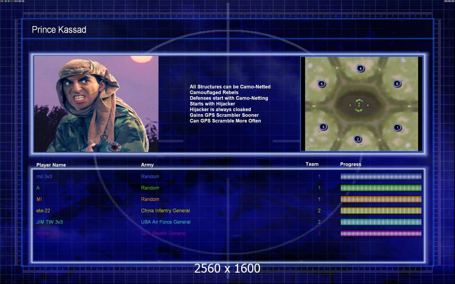
Task: Click the dark center crater on minimap
Action: tap(360, 105)
